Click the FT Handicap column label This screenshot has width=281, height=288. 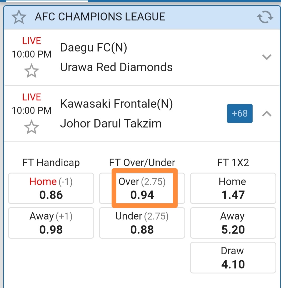point(51,163)
